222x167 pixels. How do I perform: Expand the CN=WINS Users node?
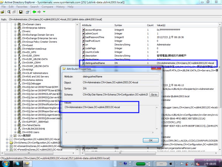pyautogui.click(x=15, y=132)
